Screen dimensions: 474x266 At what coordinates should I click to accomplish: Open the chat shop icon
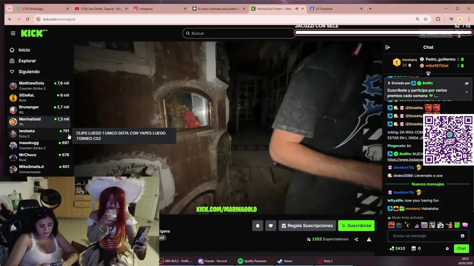(414, 249)
